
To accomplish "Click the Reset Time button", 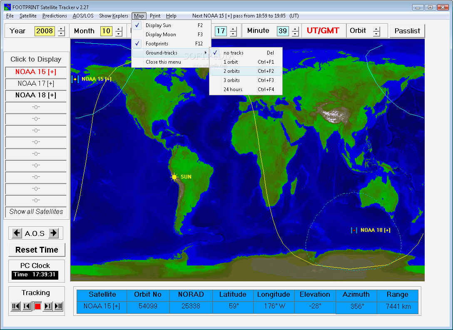I will pyautogui.click(x=37, y=250).
